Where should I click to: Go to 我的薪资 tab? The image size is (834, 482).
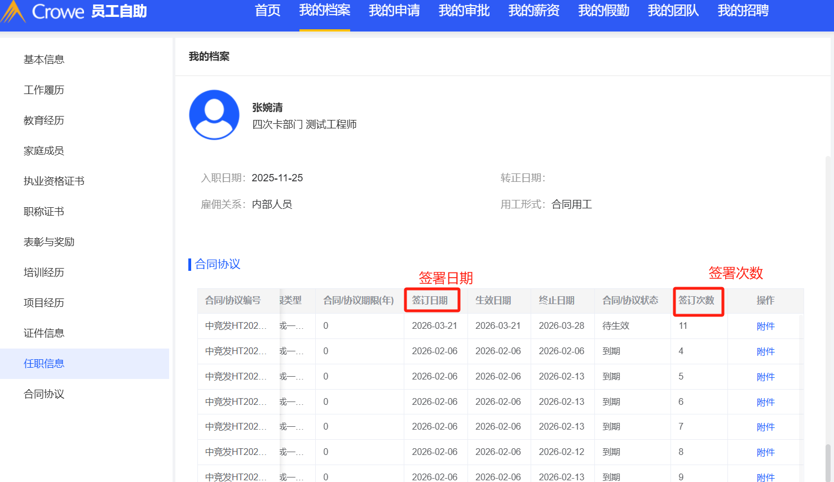533,11
